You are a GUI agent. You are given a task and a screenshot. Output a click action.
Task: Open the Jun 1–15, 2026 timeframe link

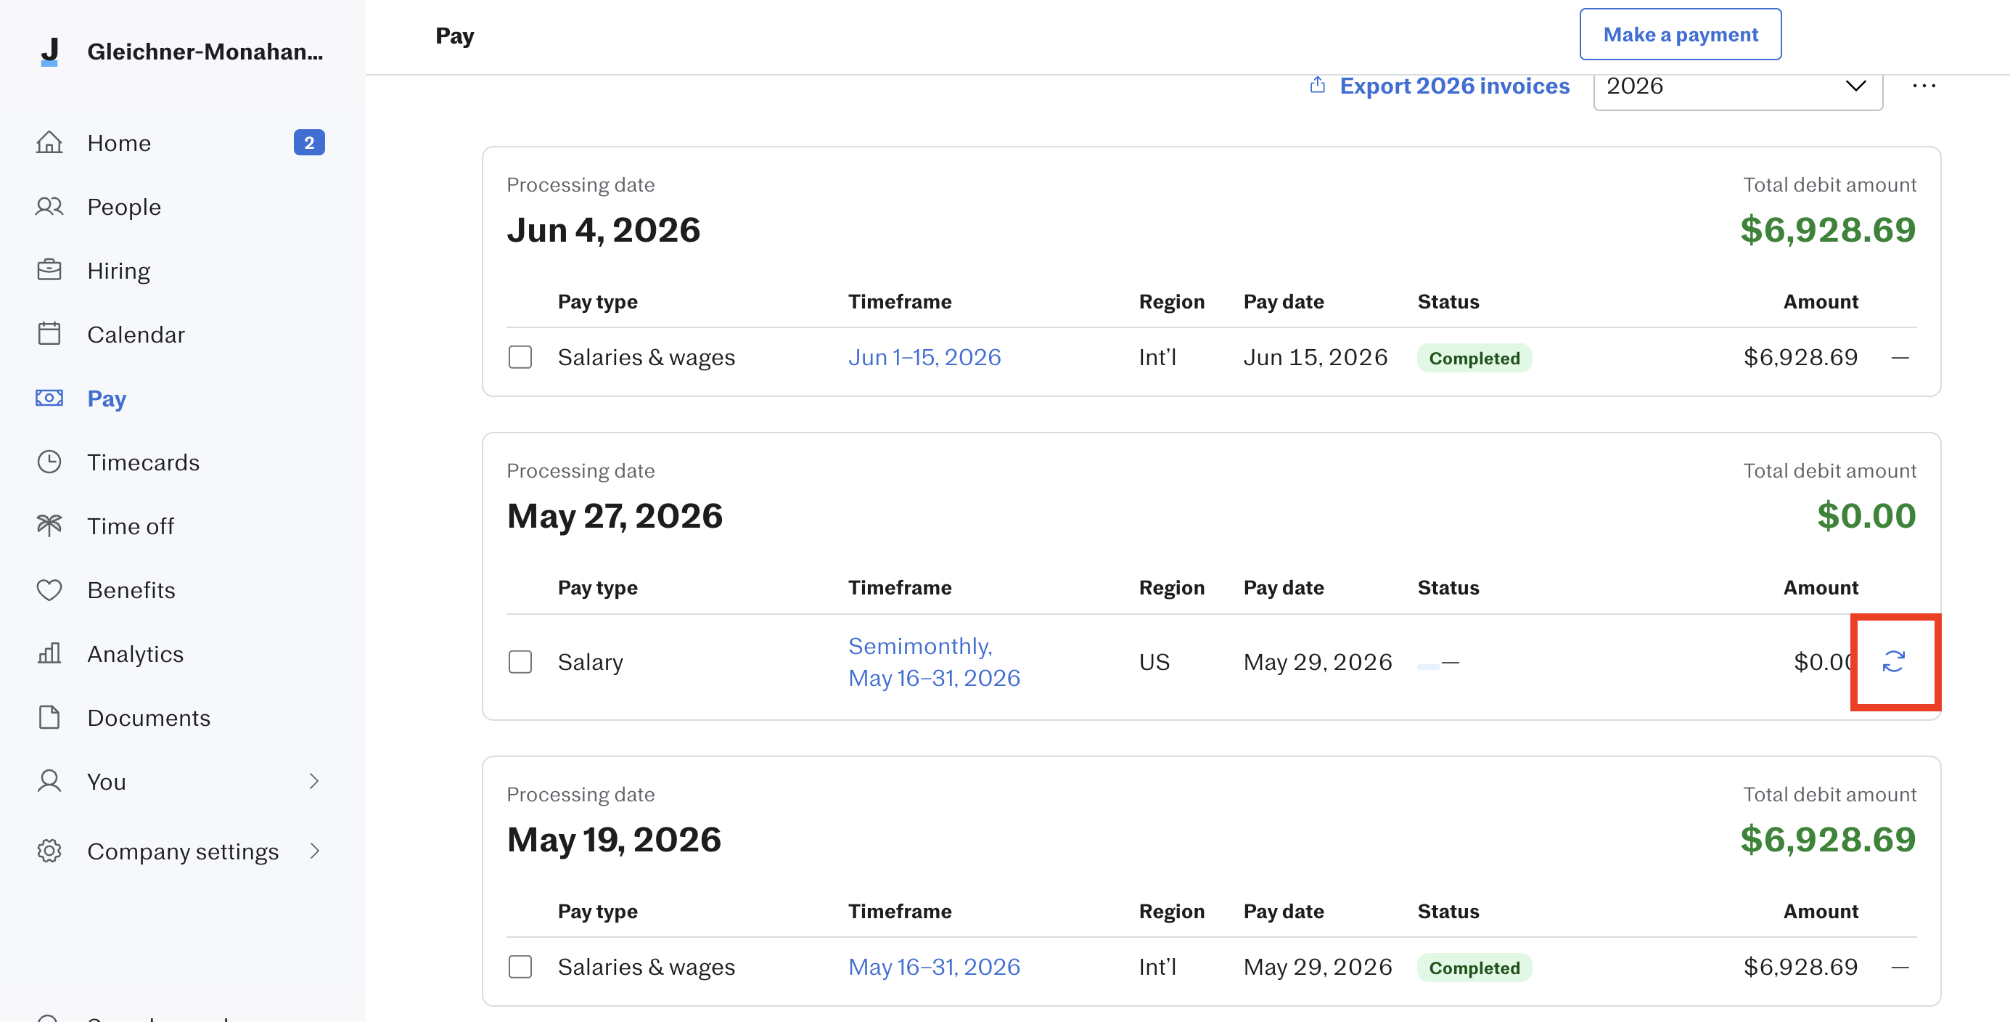[924, 358]
